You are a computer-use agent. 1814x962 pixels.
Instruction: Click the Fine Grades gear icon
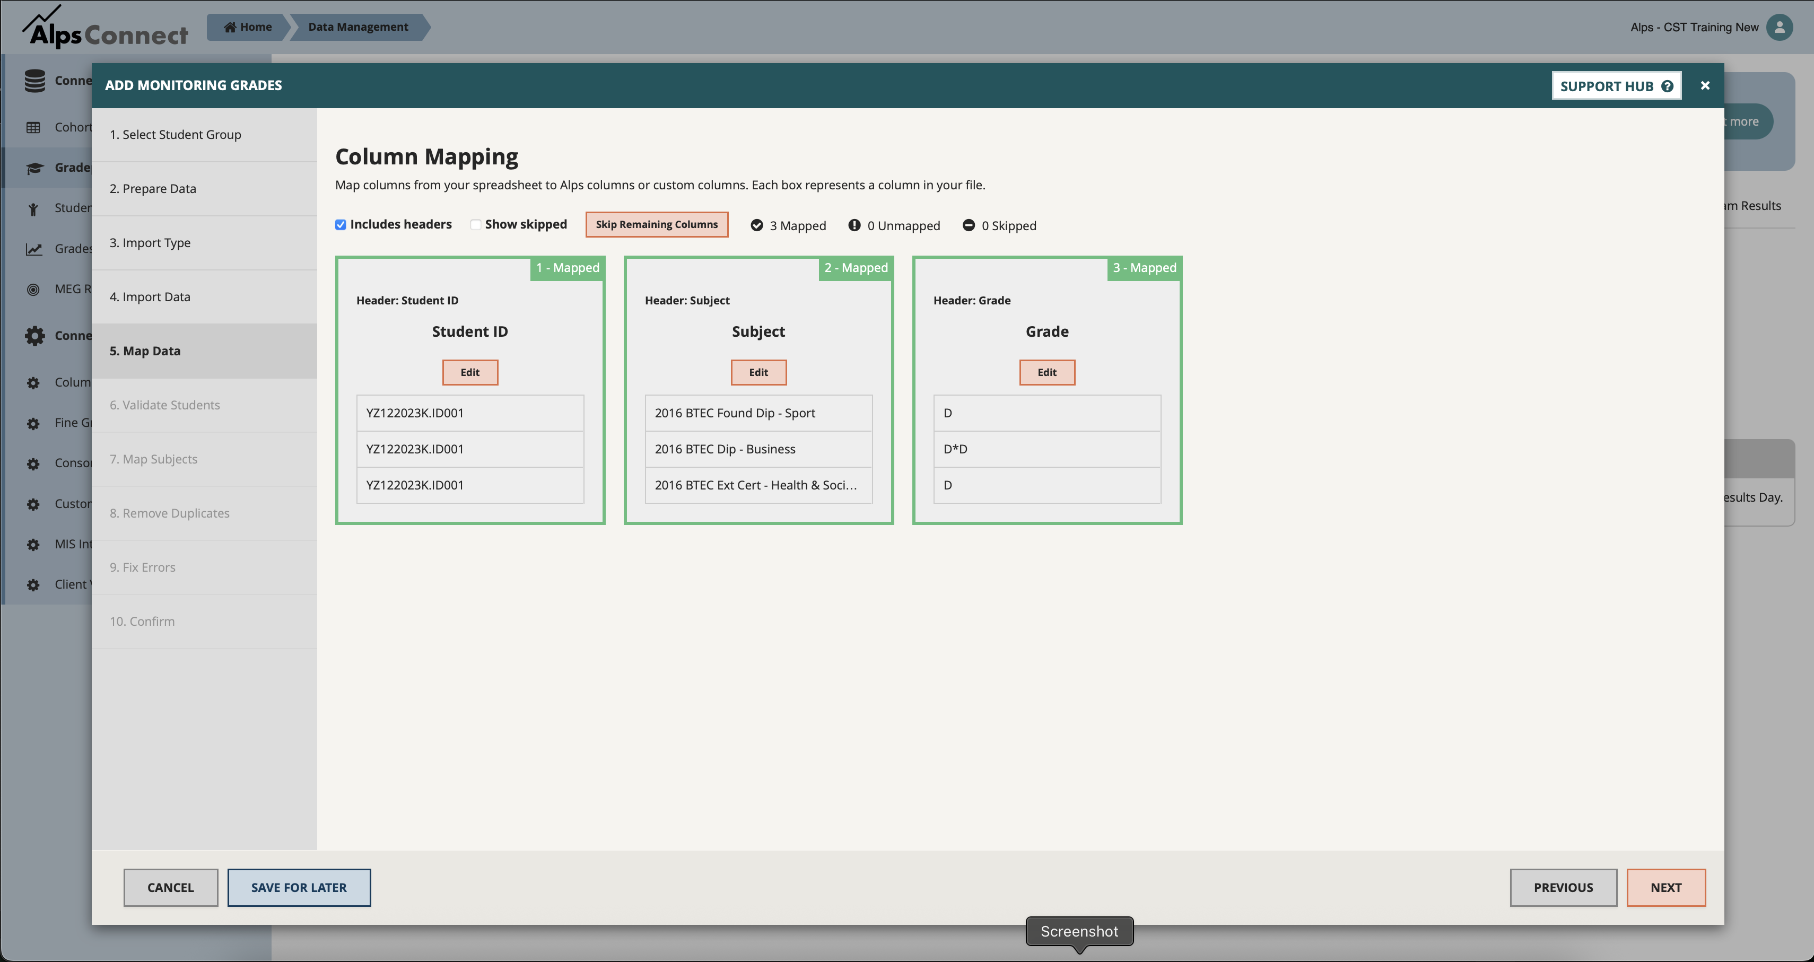(33, 423)
